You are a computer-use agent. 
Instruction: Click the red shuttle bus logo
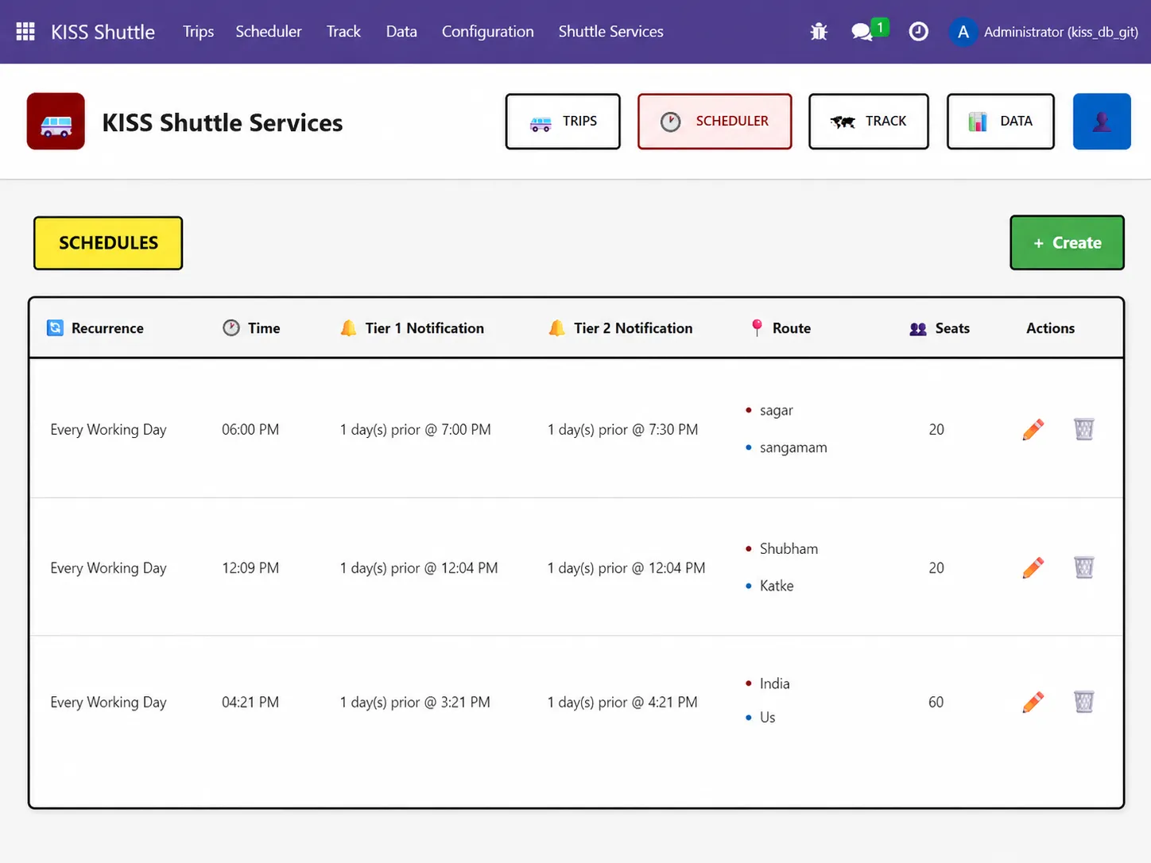pos(56,122)
